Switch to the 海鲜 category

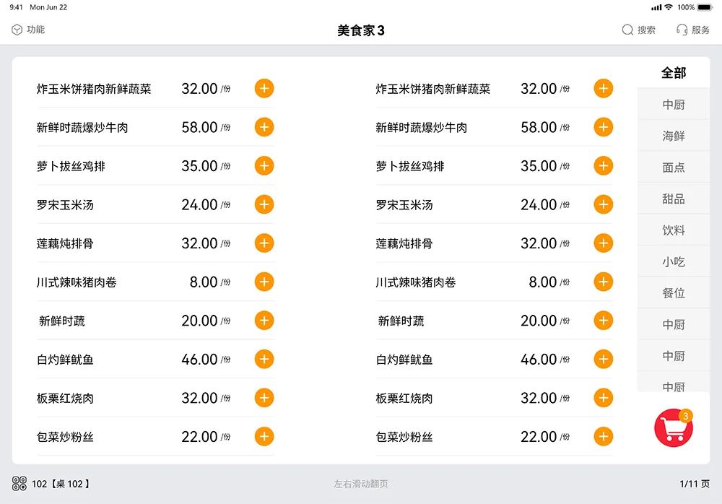(674, 135)
